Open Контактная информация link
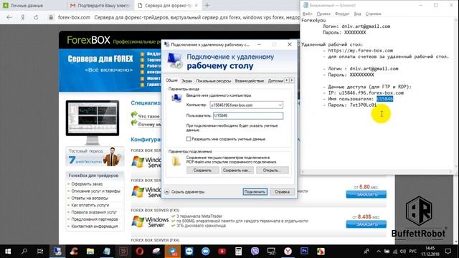 tap(95, 226)
